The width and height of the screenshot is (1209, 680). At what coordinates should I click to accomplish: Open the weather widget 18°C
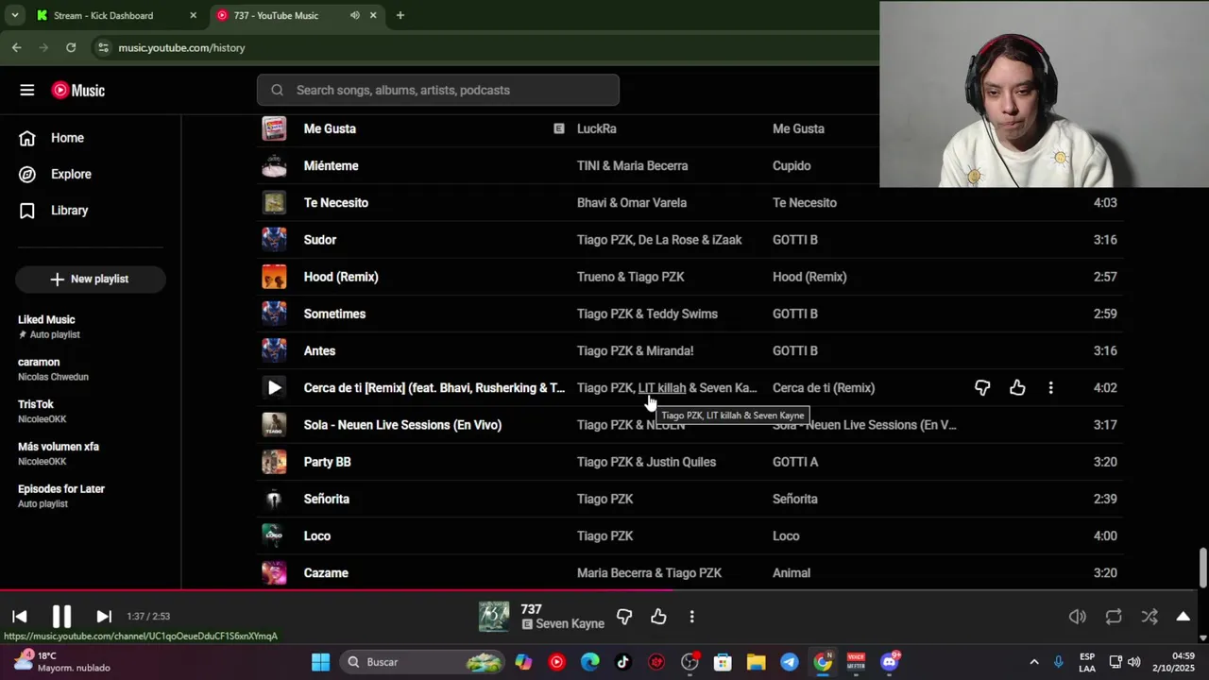pos(61,661)
